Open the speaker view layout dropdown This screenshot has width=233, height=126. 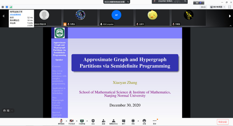[x=218, y=7]
